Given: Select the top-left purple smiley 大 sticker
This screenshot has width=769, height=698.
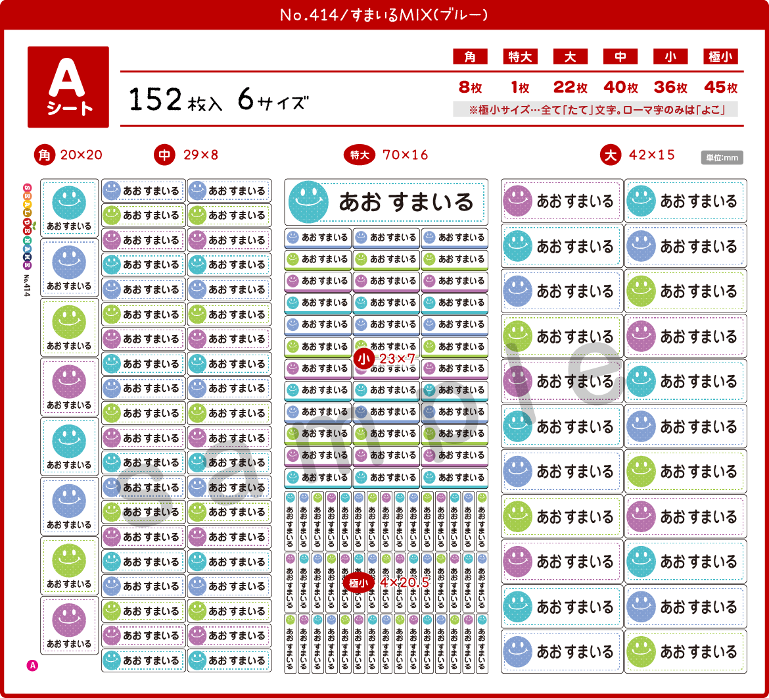Looking at the screenshot, I should (561, 201).
